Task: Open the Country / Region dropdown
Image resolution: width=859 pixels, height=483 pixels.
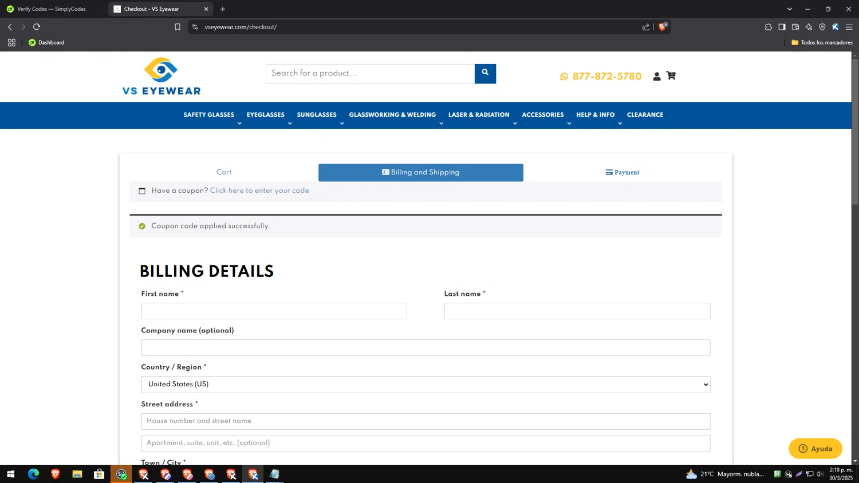Action: (x=425, y=385)
